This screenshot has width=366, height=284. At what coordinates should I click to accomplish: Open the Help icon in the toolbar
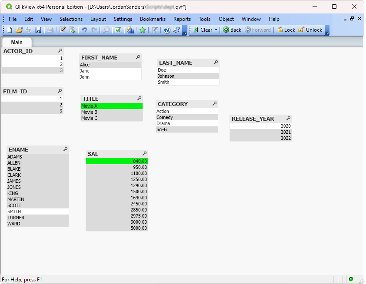click(x=166, y=30)
